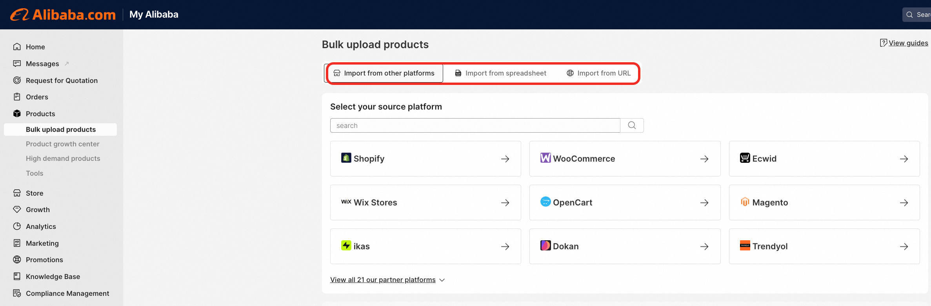
Task: Click the Request for Quotation target icon
Action: (x=17, y=80)
